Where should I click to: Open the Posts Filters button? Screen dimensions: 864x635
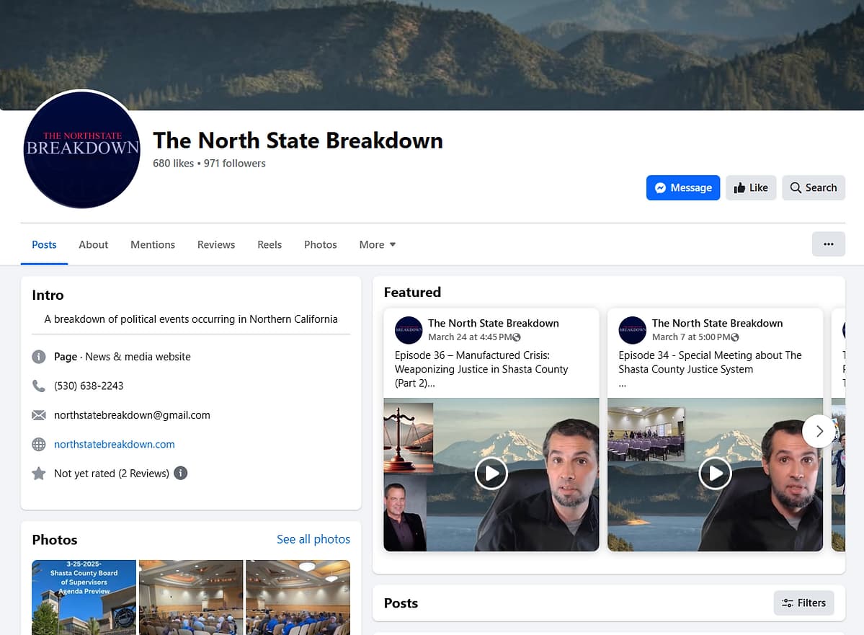point(804,603)
